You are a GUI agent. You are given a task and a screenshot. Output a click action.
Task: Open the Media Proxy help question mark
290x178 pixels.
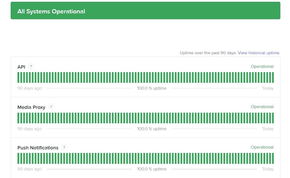click(51, 107)
